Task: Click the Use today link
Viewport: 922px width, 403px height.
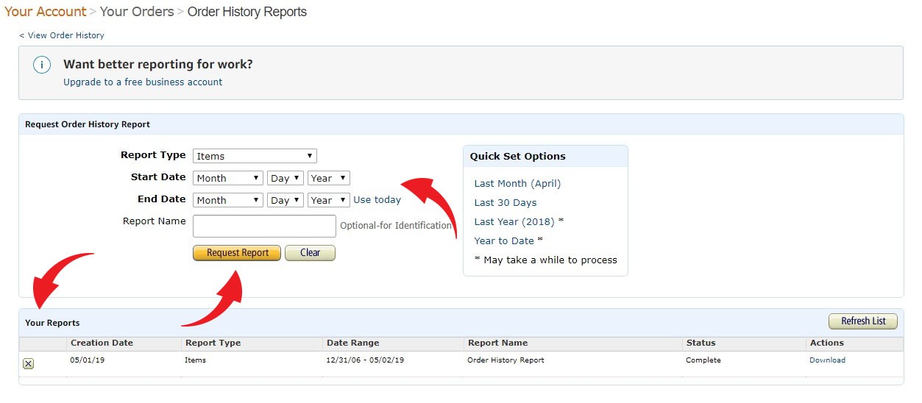Action: click(x=377, y=200)
